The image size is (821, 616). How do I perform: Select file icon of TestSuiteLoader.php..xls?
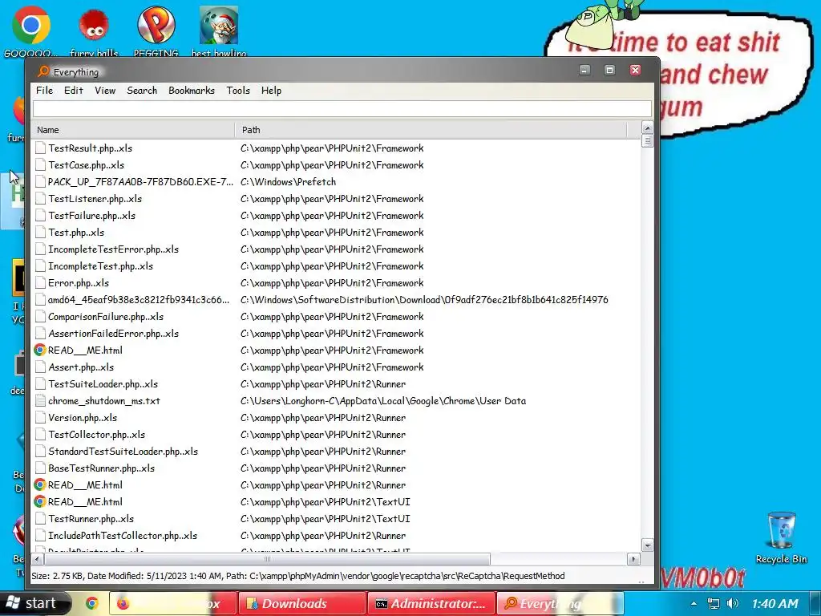pyautogui.click(x=40, y=384)
